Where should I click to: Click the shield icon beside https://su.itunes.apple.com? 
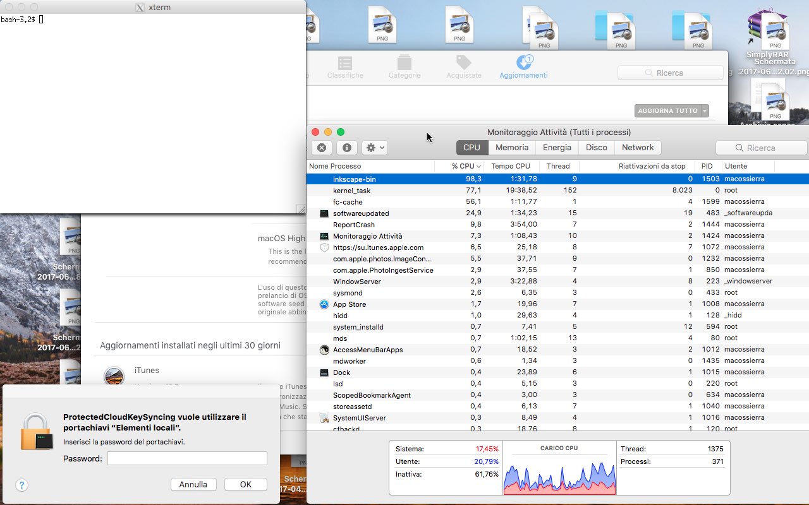[324, 247]
